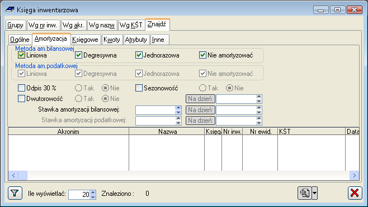Viewport: 368px width, 207px height.
Task: Click the horizontal scrollbar thumb
Action: 22,175
